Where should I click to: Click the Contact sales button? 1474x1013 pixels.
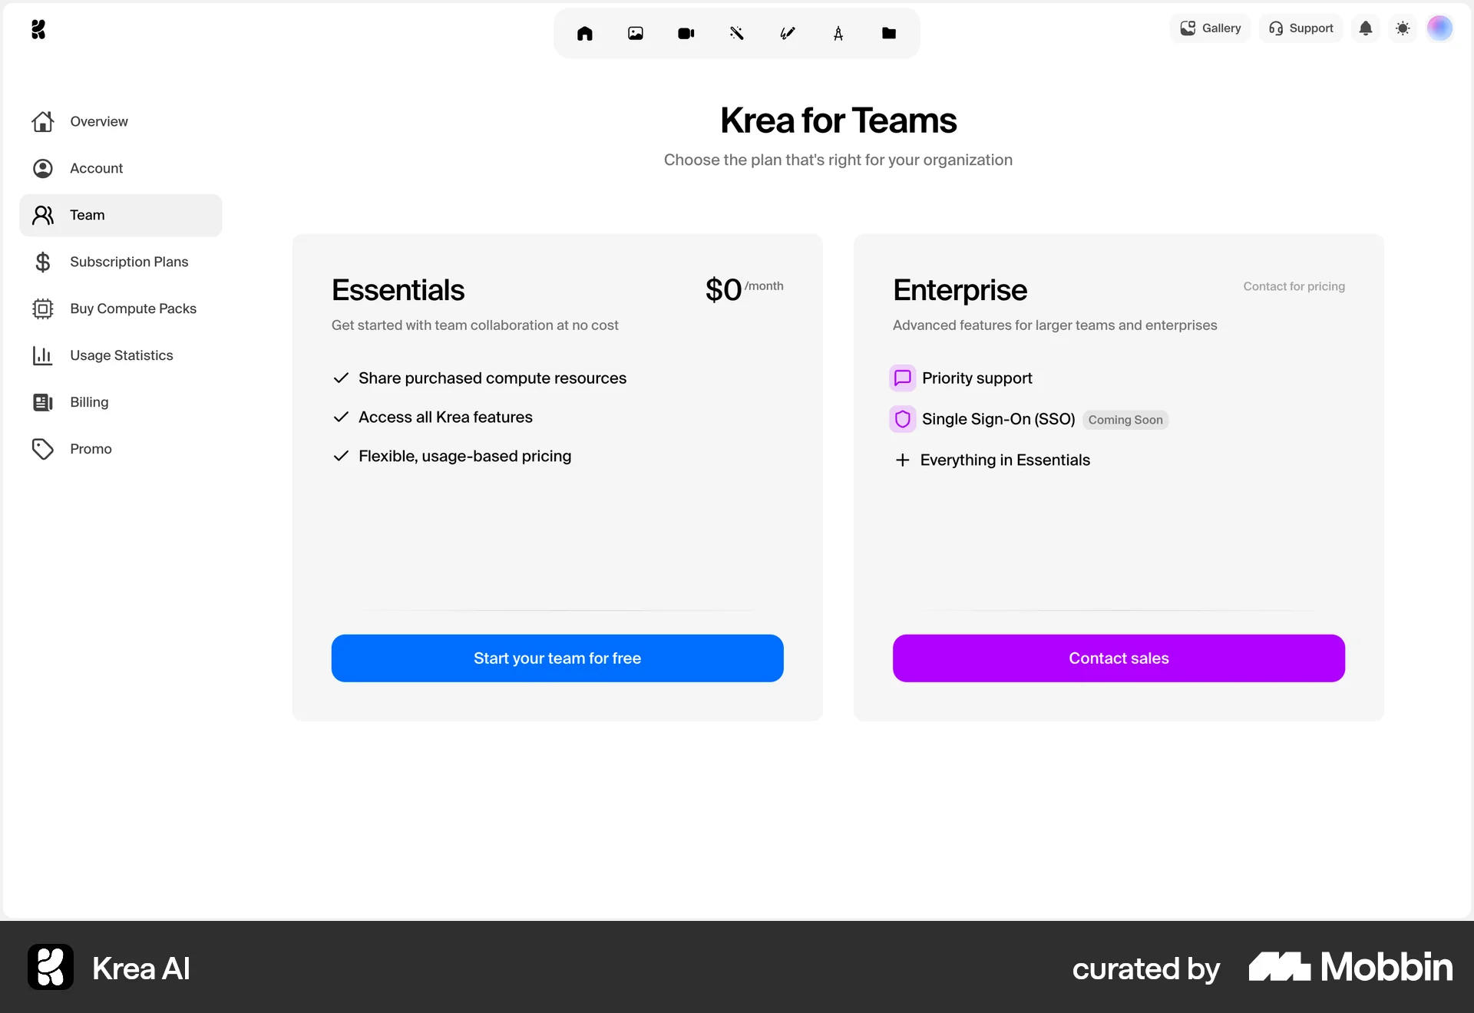click(x=1118, y=658)
